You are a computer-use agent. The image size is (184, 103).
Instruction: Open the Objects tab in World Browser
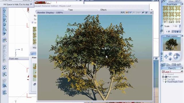pos(163,65)
